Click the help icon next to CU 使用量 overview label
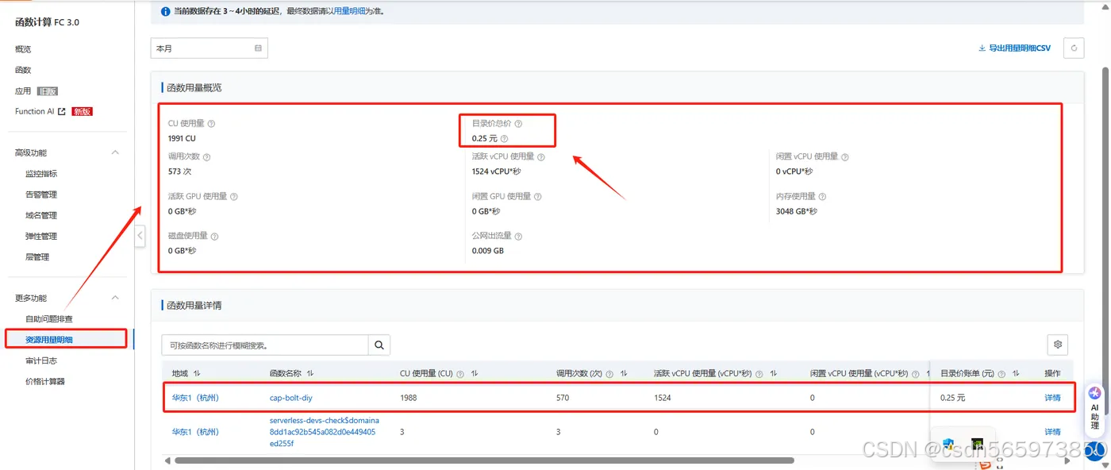1111x470 pixels. point(211,124)
